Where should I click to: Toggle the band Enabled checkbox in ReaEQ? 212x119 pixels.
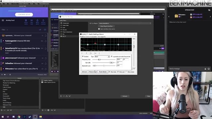[83, 57]
